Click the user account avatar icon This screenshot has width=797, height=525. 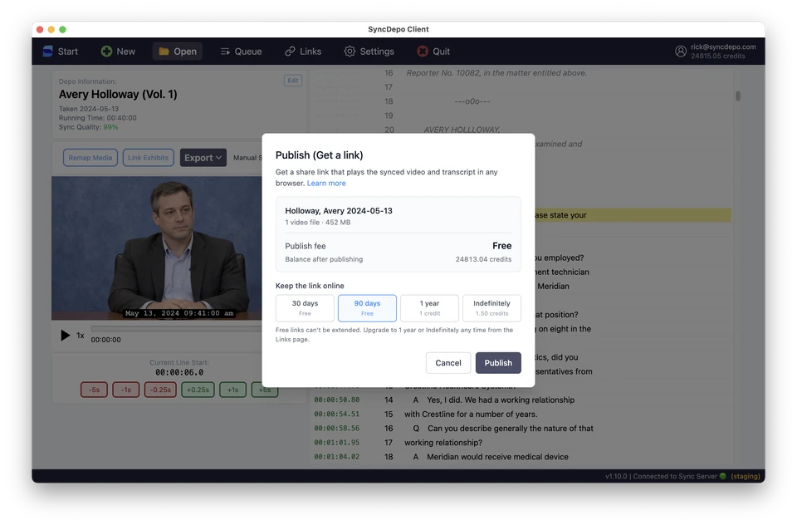click(x=681, y=52)
